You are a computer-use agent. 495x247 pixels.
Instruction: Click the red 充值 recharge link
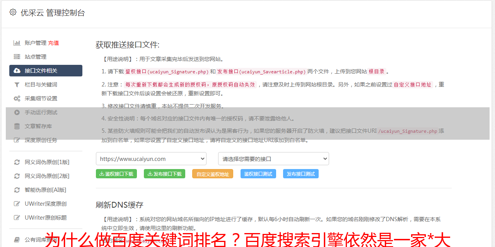pyautogui.click(x=53, y=43)
